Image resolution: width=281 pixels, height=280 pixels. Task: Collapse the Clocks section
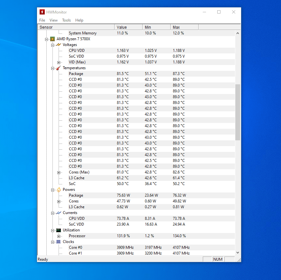click(52, 242)
